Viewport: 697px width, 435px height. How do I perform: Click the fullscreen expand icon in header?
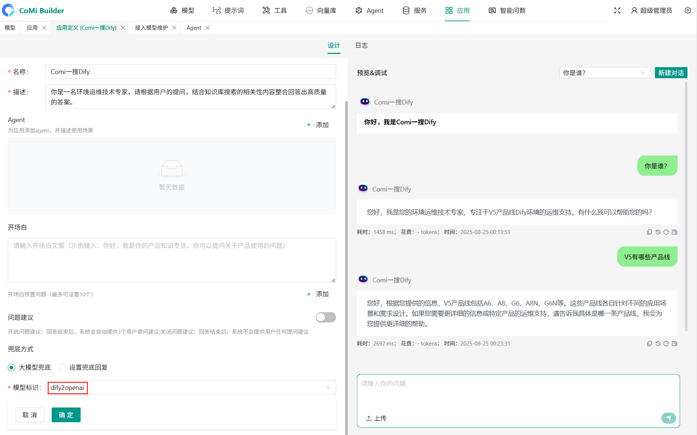[x=617, y=11]
